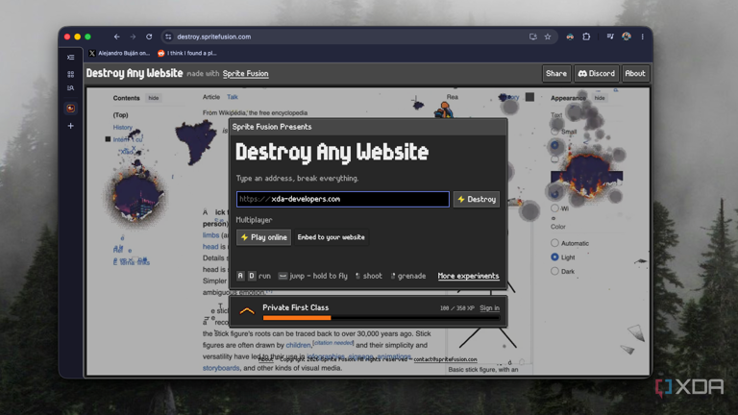The width and height of the screenshot is (738, 415).
Task: Open the children article link
Action: (299, 346)
